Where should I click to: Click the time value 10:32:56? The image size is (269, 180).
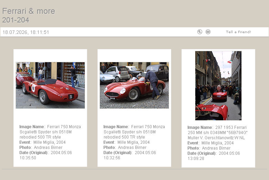[112, 158]
